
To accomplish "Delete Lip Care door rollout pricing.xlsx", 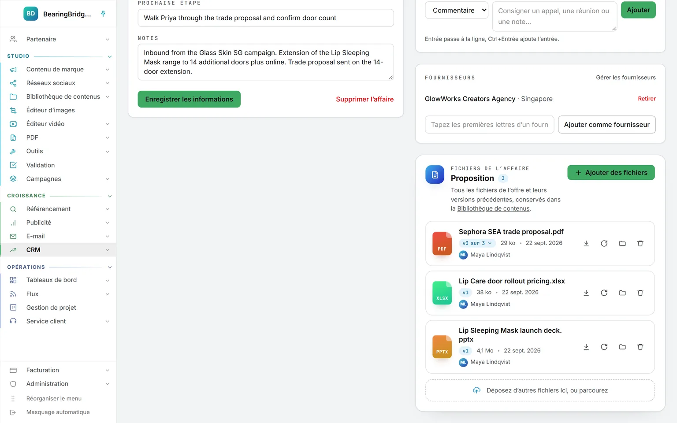I will [x=640, y=293].
